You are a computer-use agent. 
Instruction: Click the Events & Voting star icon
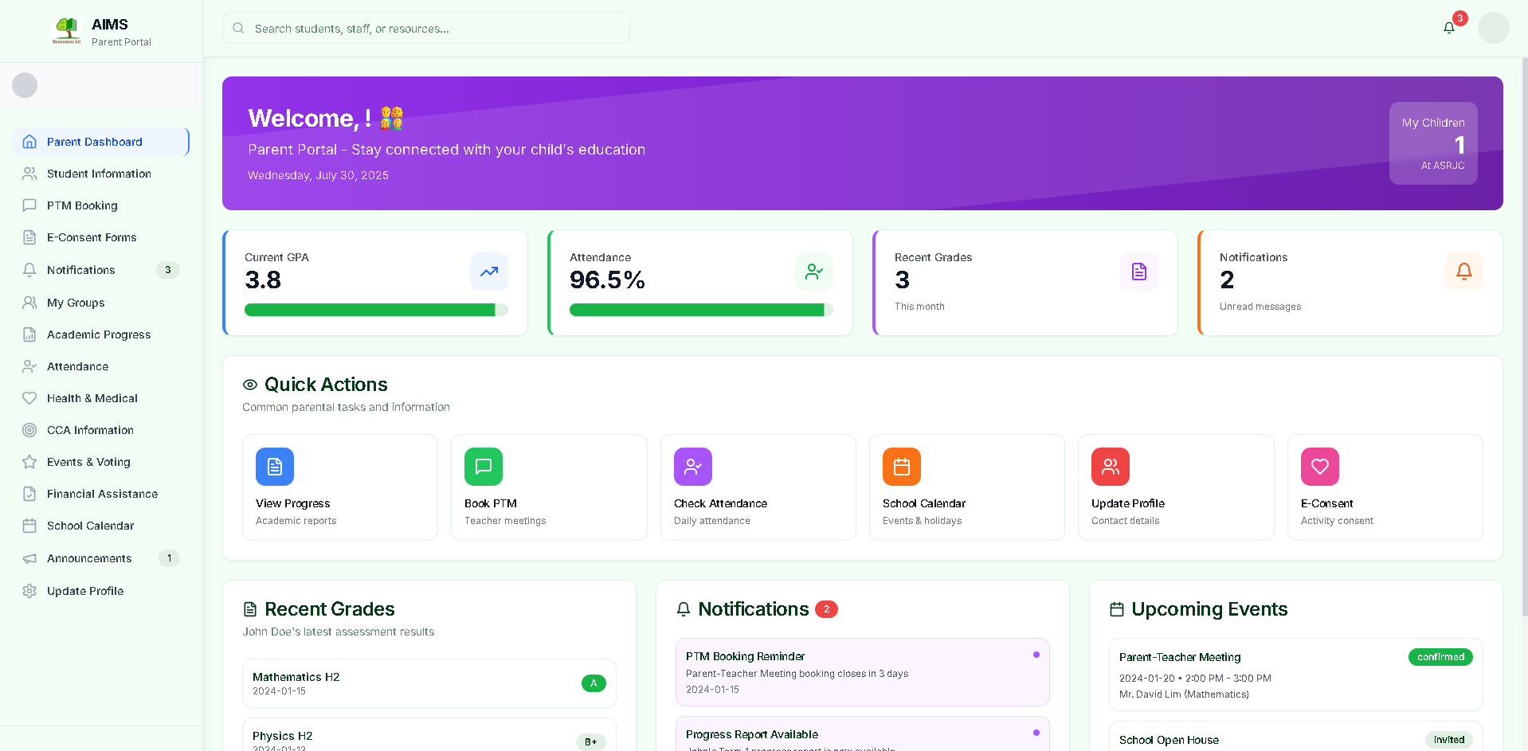point(29,462)
